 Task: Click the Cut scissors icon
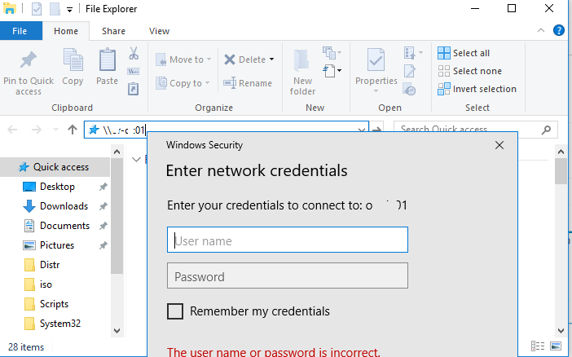tap(134, 53)
